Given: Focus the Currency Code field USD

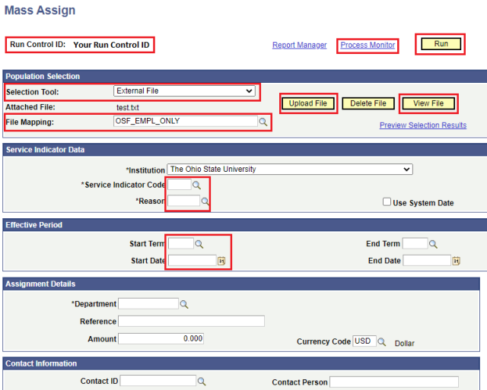Looking at the screenshot, I should (364, 341).
